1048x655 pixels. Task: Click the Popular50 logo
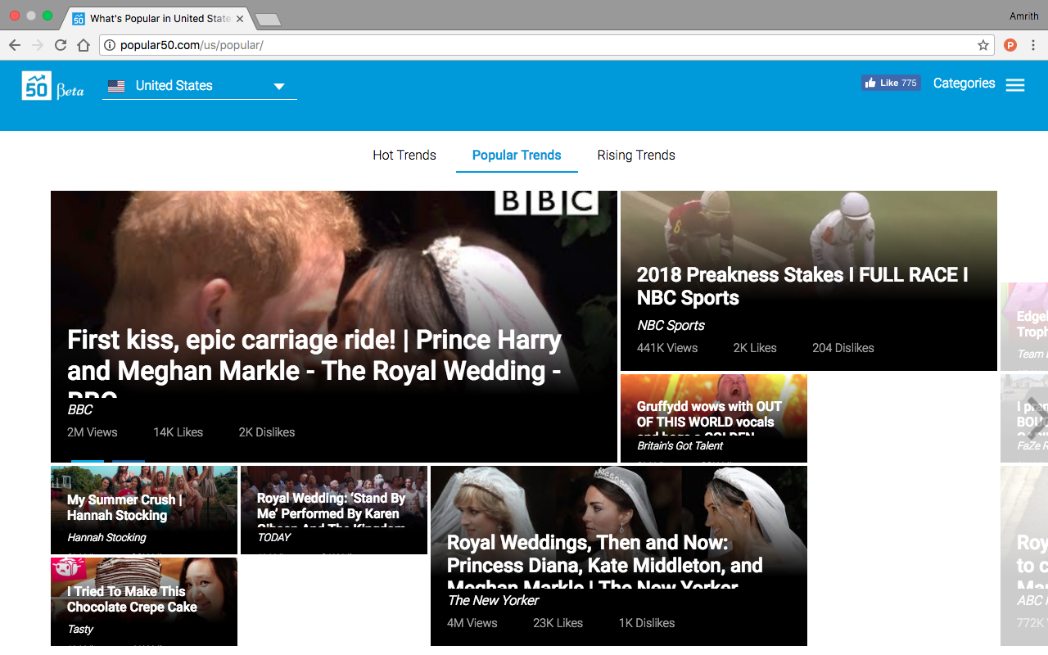[x=37, y=85]
